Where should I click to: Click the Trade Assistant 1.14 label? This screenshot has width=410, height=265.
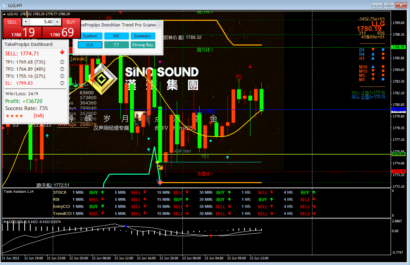tap(19, 192)
